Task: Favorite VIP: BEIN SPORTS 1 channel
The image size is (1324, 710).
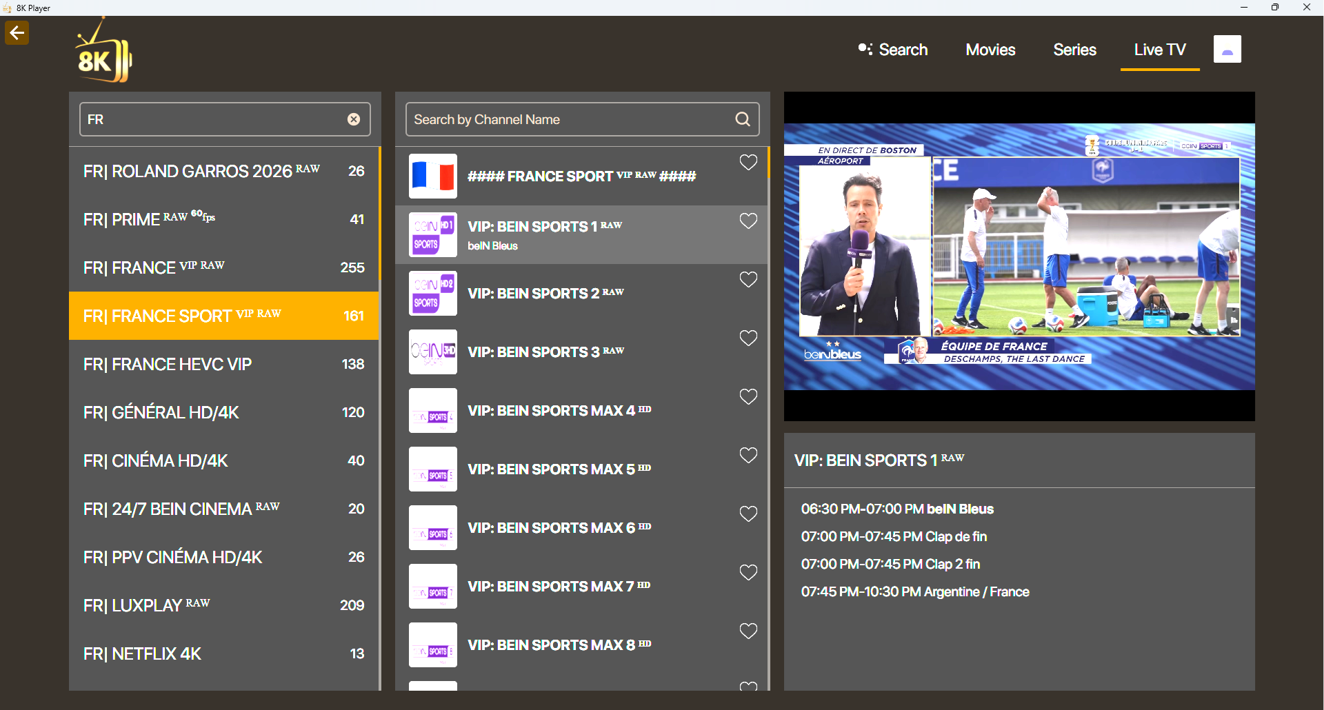Action: [748, 221]
